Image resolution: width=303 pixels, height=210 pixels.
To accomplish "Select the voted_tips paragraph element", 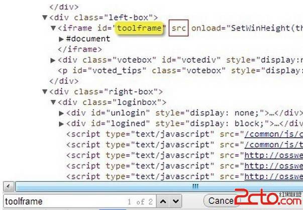I will click(180, 71).
